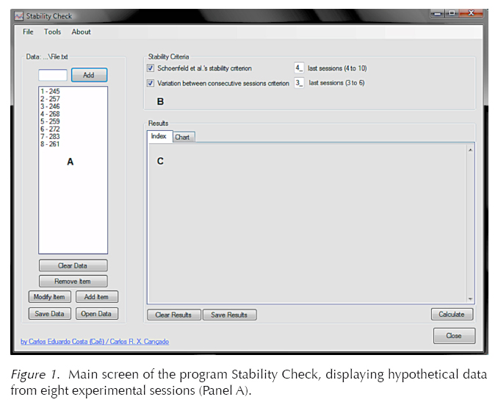Viewport: 498px width, 405px height.
Task: Select the Index tab
Action: coord(158,137)
